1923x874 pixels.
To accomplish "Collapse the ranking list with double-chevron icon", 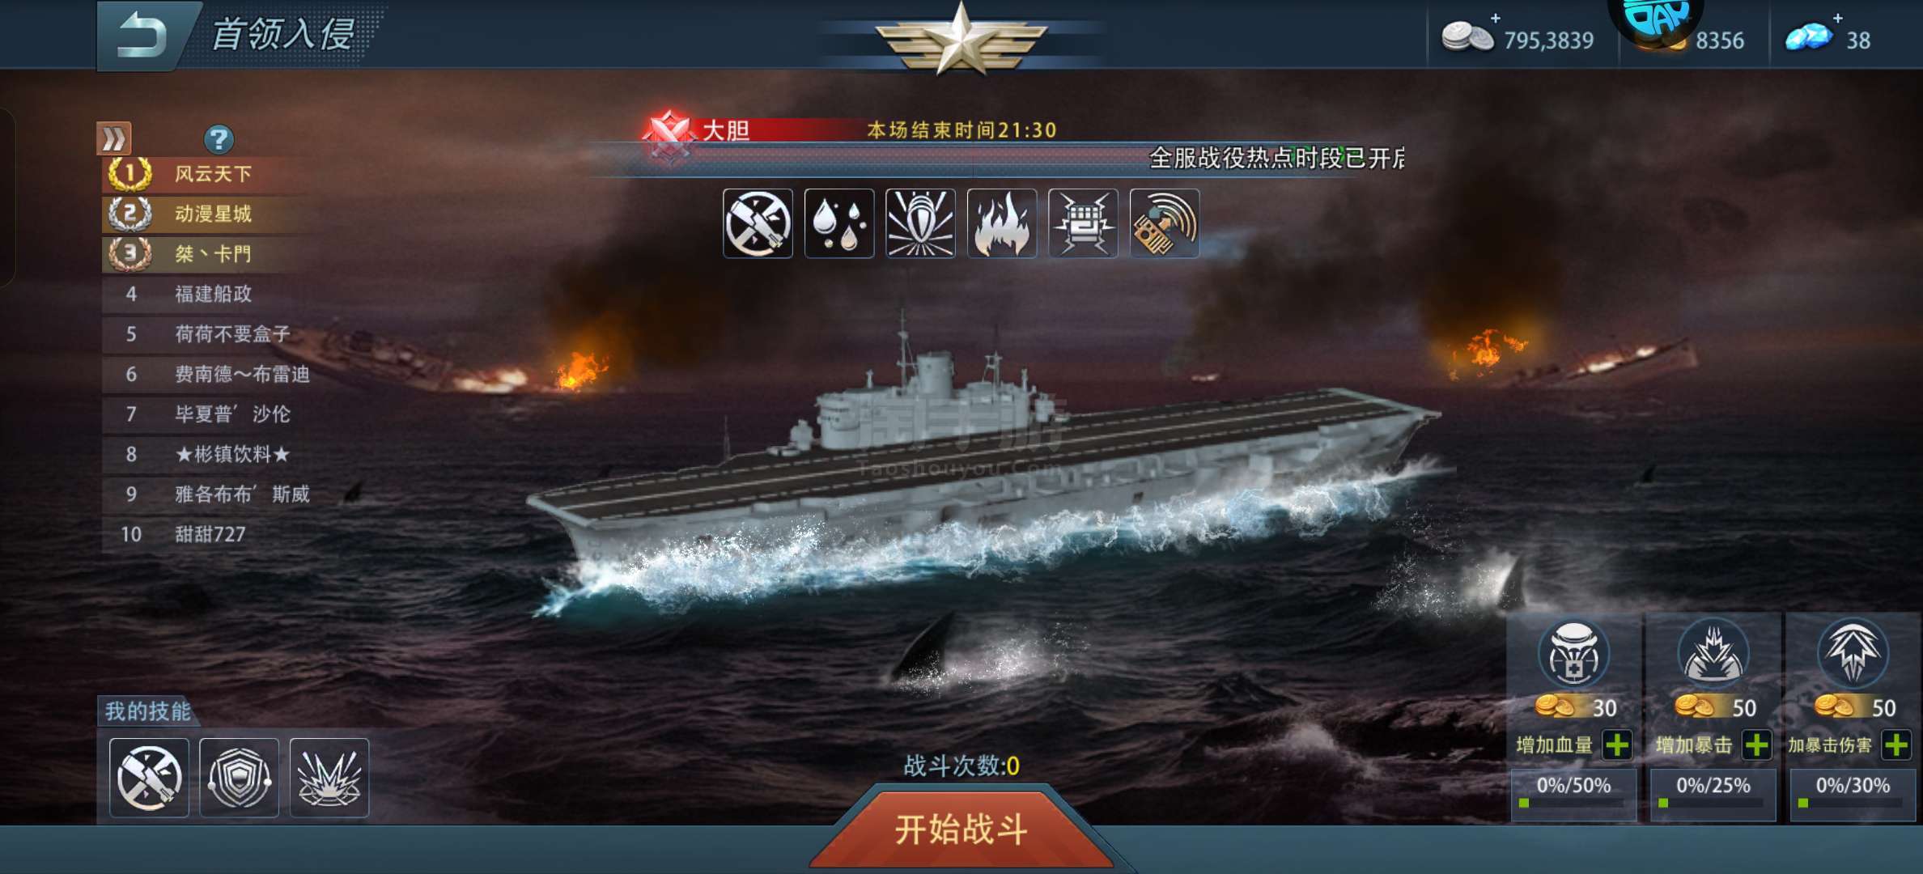I will (x=114, y=138).
